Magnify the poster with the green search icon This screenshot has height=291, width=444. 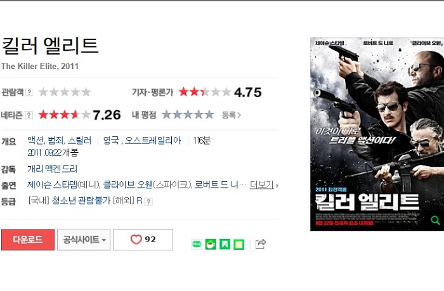pos(435,220)
